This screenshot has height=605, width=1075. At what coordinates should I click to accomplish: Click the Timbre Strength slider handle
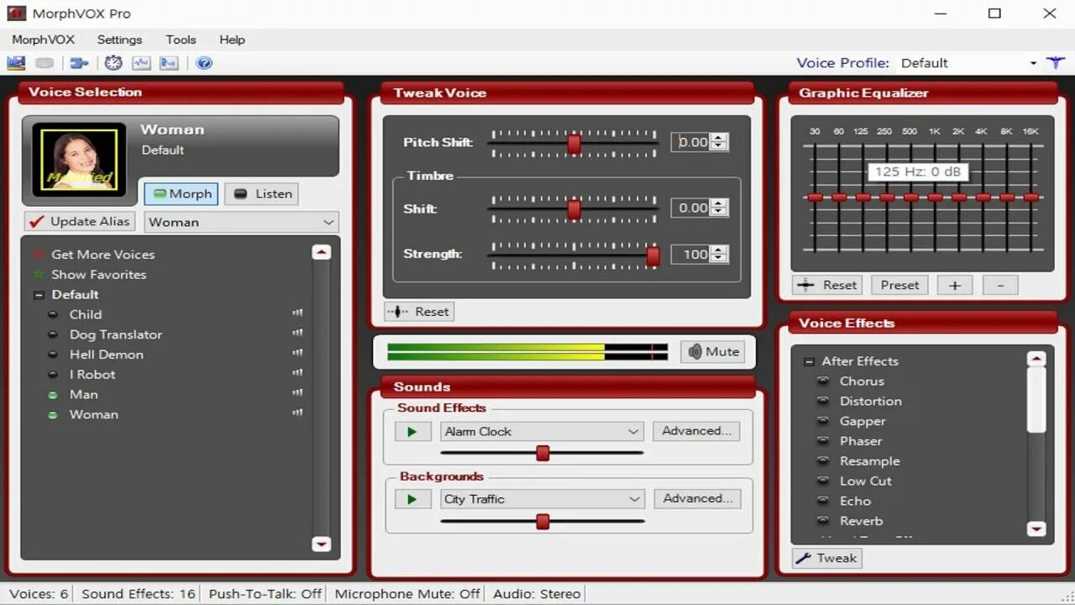tap(653, 256)
